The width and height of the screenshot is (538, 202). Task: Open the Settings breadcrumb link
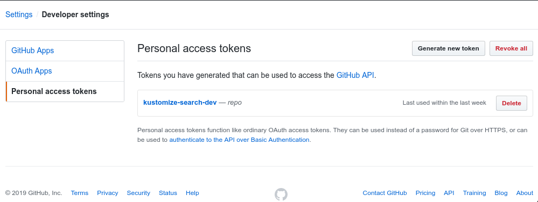tap(19, 15)
